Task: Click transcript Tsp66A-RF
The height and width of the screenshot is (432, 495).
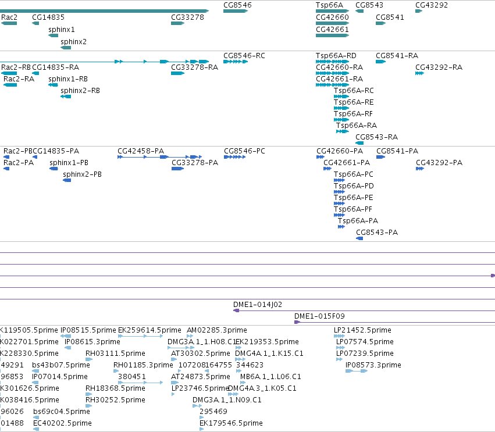Action: point(353,114)
